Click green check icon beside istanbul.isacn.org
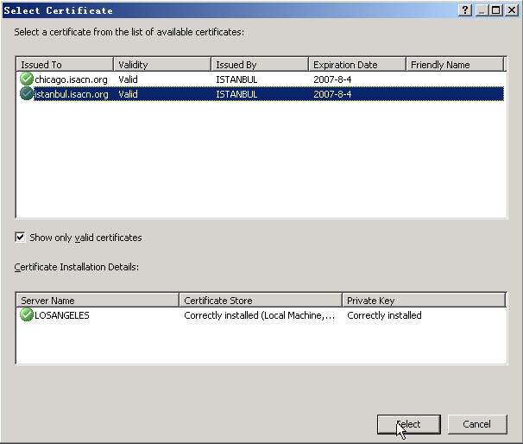523x444 pixels. 26,94
